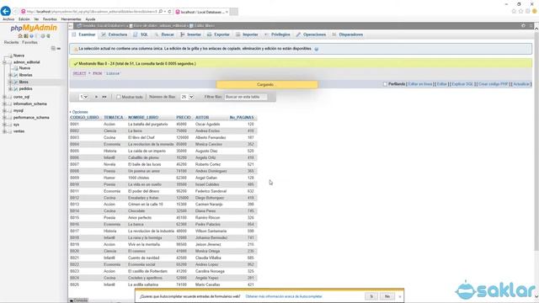Viewport: 539px width, 303px height.
Task: Click the Opciones link above the table
Action: (x=80, y=112)
